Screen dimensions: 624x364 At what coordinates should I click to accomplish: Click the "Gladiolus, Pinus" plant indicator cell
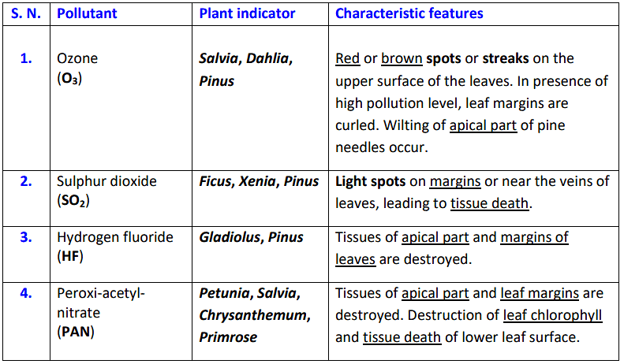tap(251, 237)
